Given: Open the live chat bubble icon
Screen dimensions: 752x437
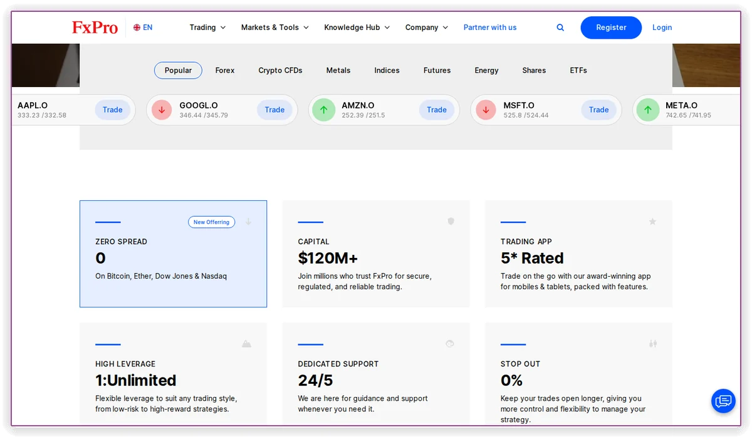Looking at the screenshot, I should click(723, 401).
